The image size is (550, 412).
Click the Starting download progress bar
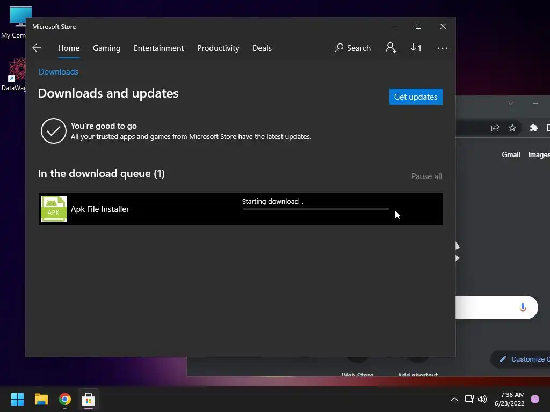point(315,209)
